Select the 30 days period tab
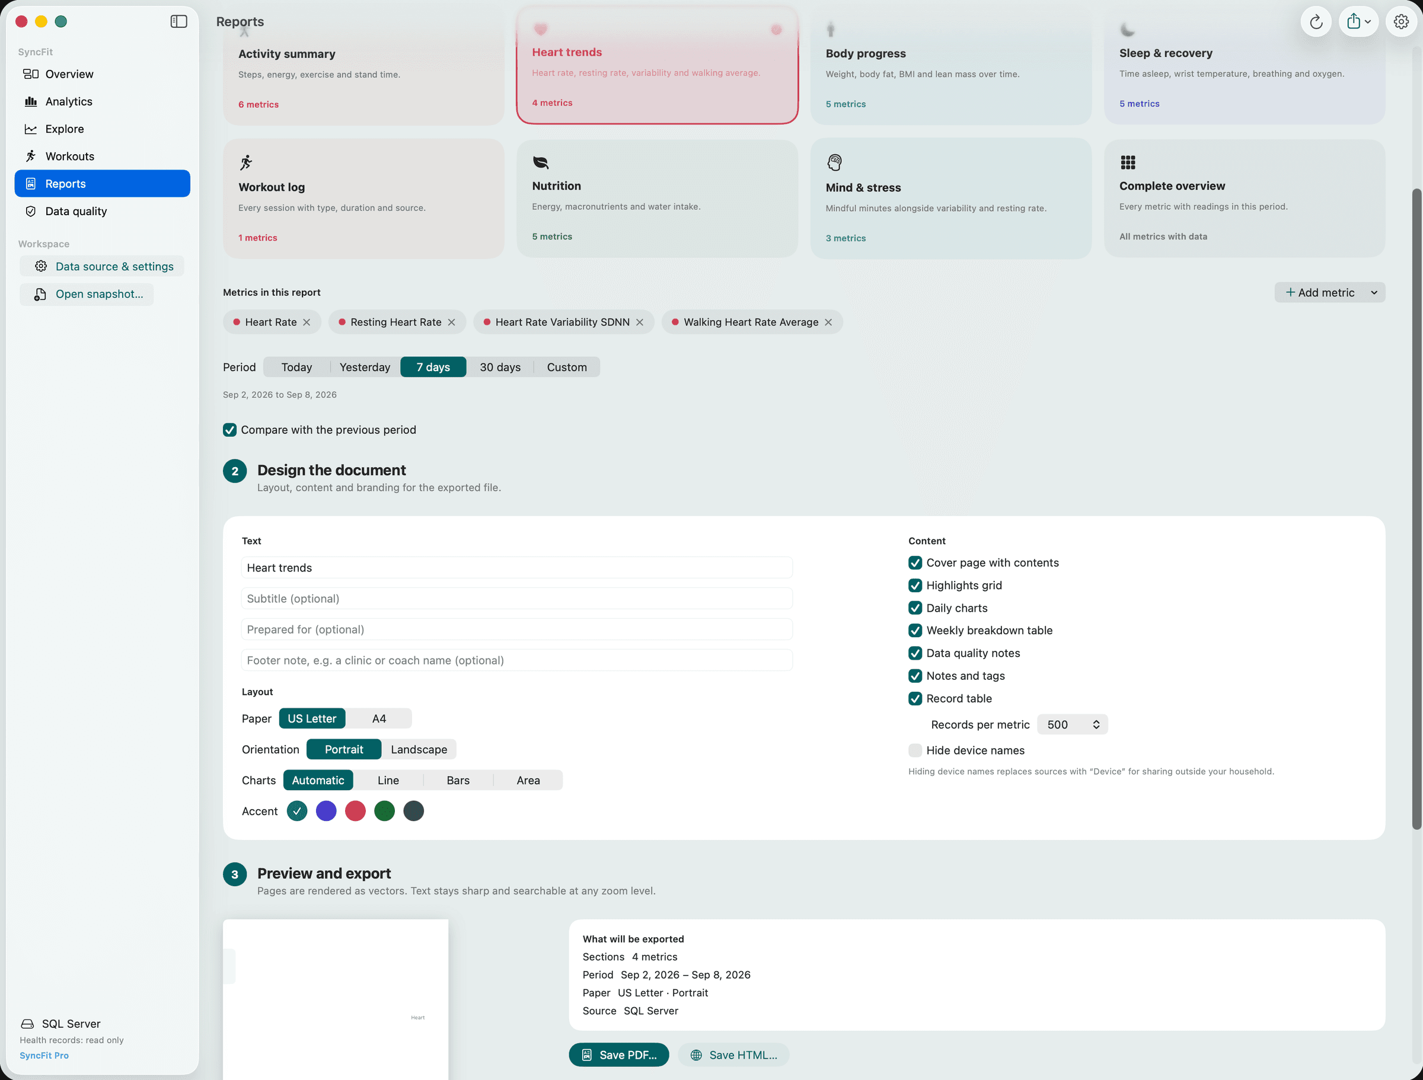 coord(500,368)
